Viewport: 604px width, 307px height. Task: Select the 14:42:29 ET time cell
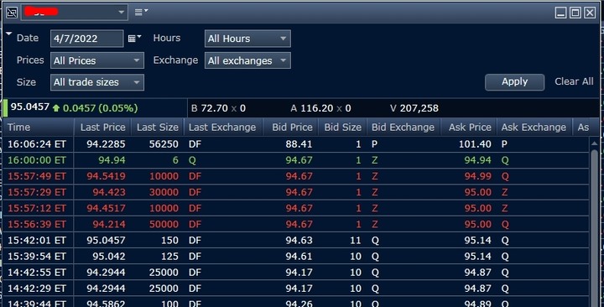click(x=39, y=289)
